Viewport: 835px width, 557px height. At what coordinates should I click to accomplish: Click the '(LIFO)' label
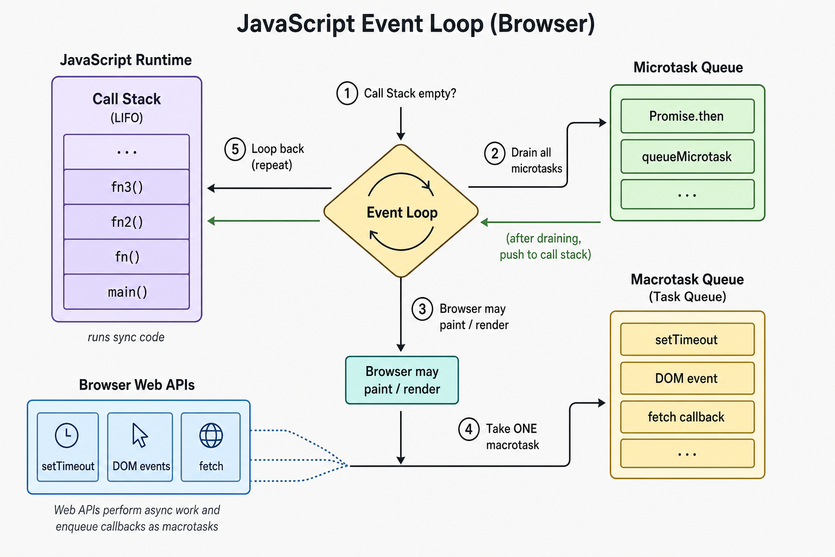coord(127,118)
